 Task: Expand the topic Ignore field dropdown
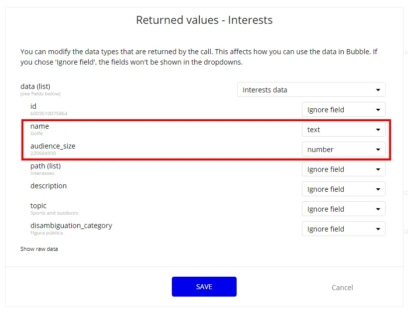(343, 209)
